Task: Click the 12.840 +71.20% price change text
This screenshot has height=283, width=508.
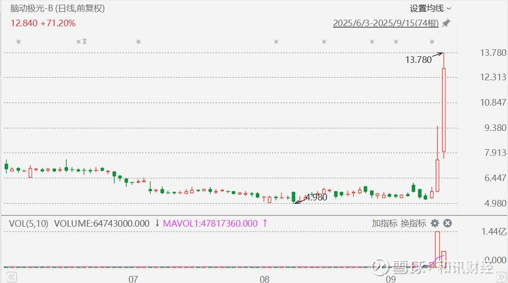Action: 43,23
